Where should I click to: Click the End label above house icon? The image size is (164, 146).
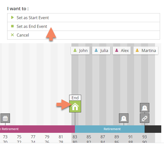[x=75, y=98]
